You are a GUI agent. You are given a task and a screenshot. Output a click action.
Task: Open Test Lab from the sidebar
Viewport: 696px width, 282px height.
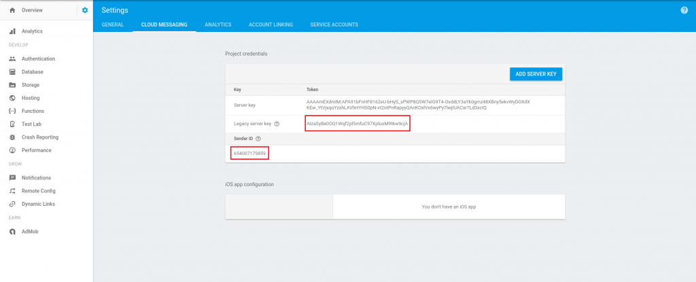(x=33, y=124)
